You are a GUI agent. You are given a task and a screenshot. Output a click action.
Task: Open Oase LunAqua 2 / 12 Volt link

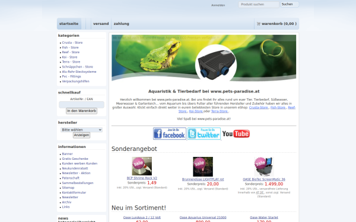point(142,217)
